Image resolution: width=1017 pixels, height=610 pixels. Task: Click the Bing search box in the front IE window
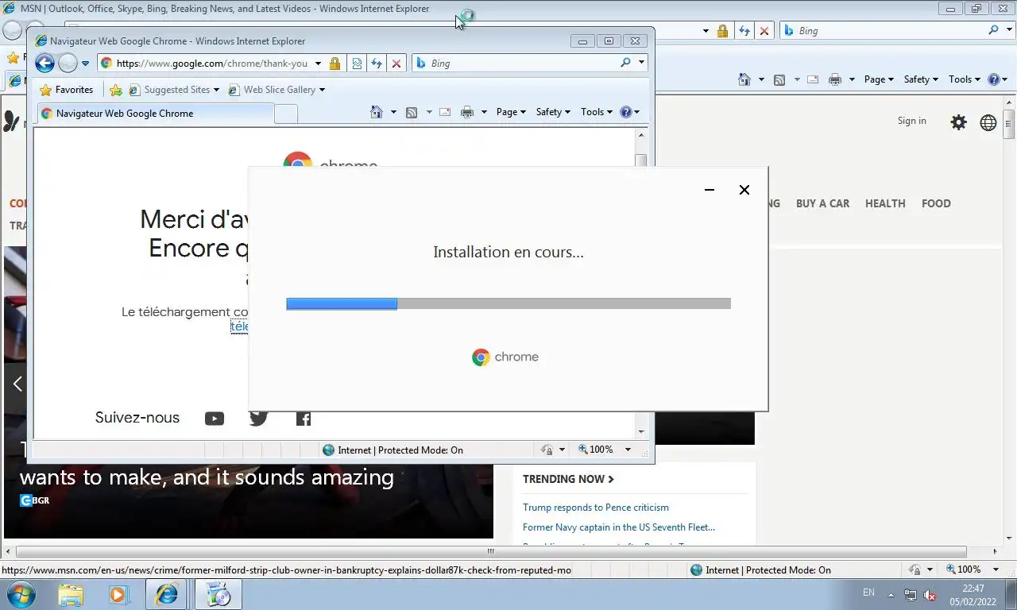point(516,63)
